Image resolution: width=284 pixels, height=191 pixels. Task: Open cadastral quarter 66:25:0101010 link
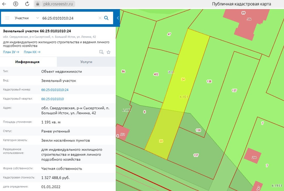coord(53,99)
